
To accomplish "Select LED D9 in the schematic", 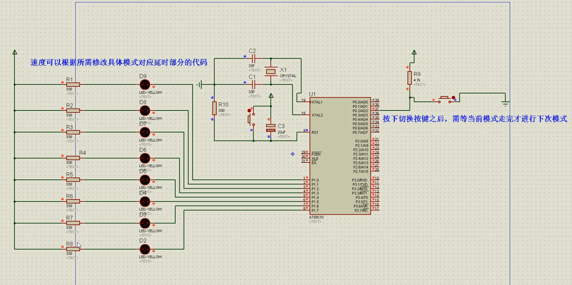I will click(145, 84).
